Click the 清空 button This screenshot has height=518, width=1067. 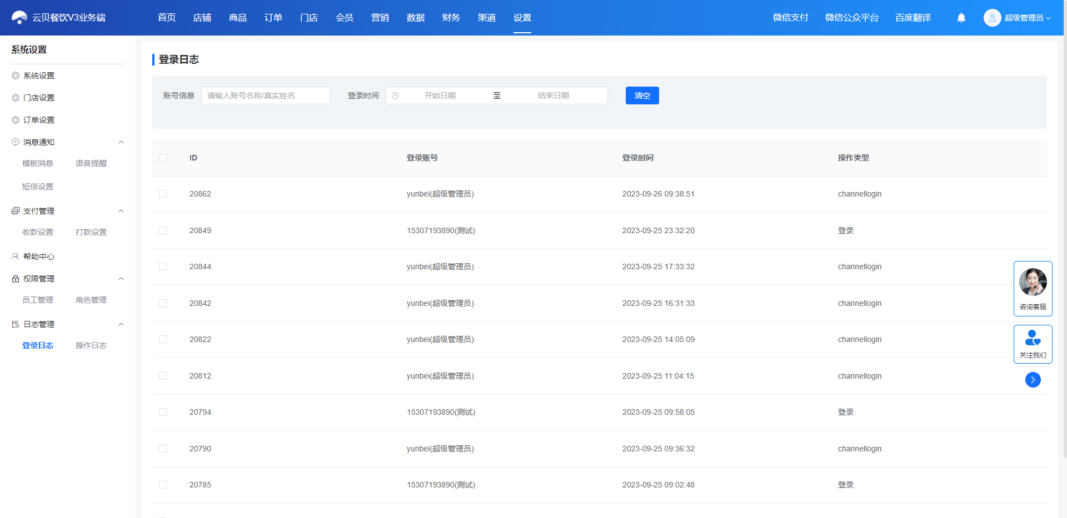coord(642,95)
